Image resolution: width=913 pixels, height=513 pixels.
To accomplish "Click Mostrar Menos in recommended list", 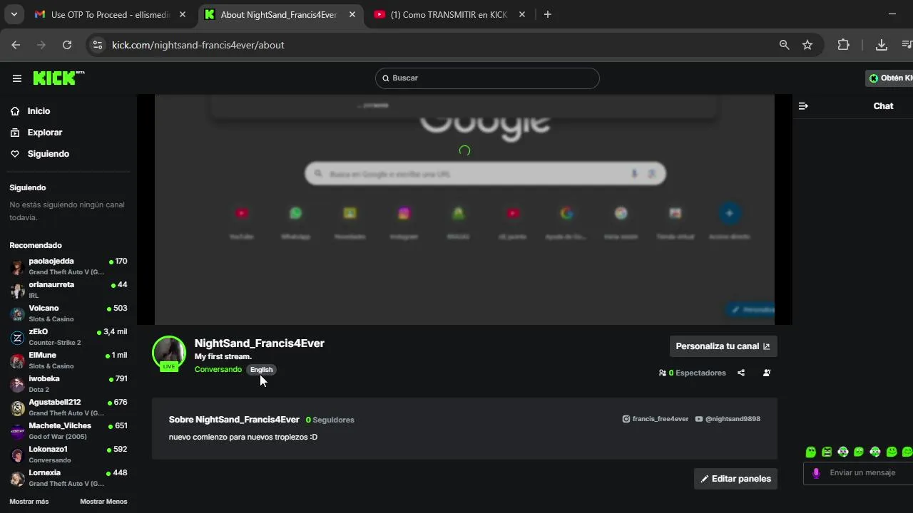I will coord(103,502).
